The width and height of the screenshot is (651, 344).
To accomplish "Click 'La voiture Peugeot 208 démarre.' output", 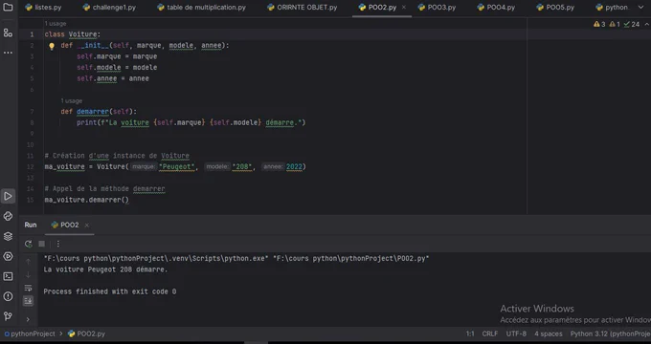I will [106, 269].
